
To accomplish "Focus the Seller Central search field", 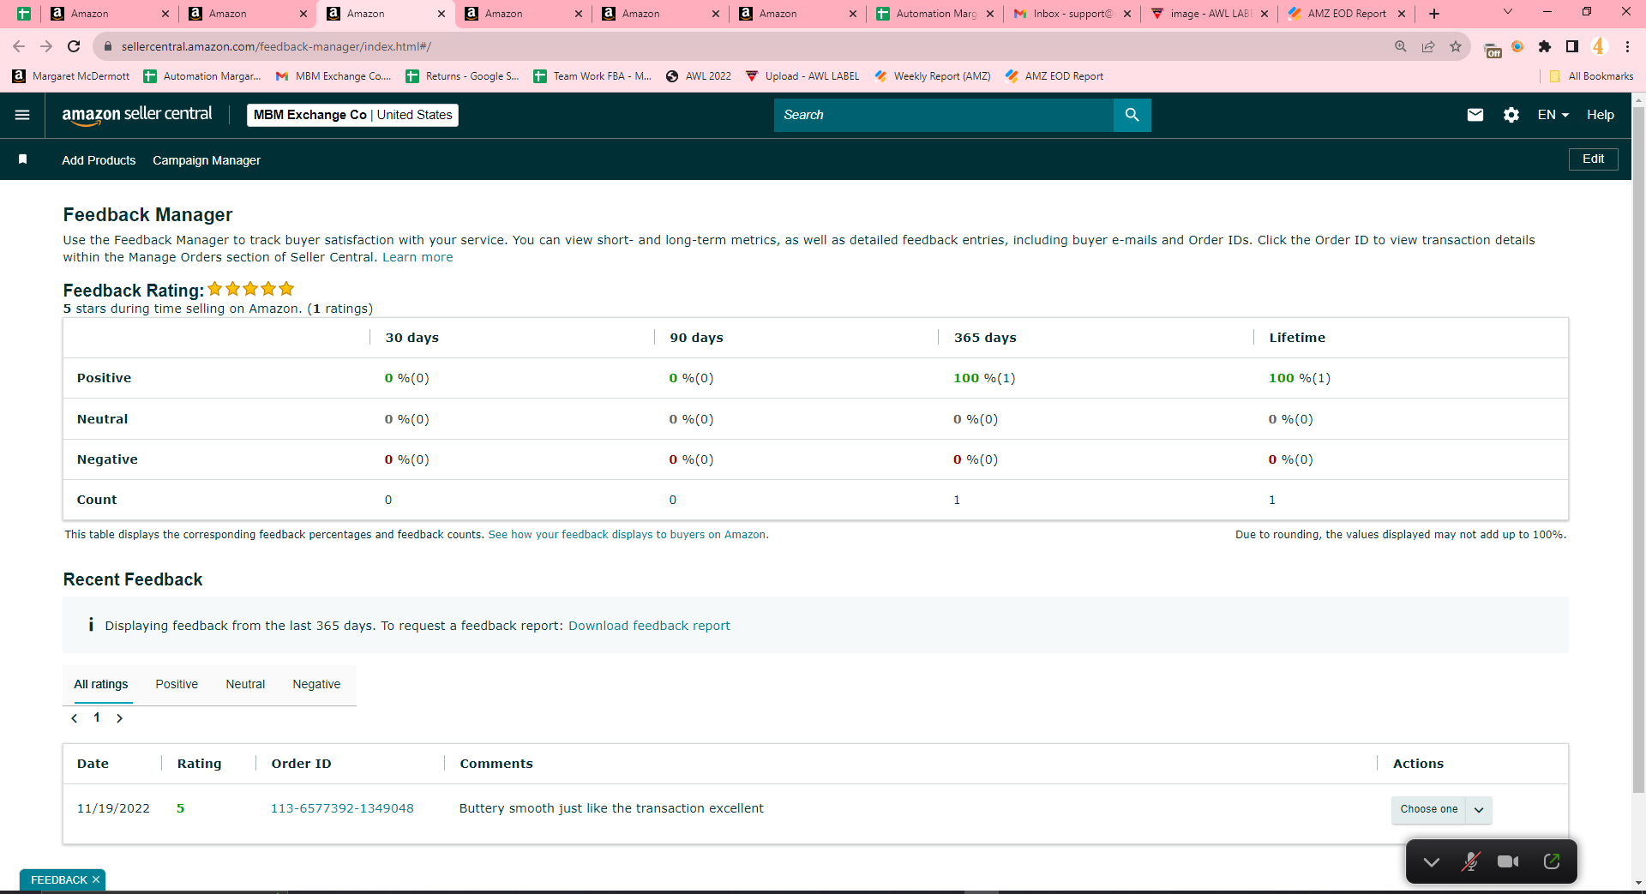I will 943,115.
